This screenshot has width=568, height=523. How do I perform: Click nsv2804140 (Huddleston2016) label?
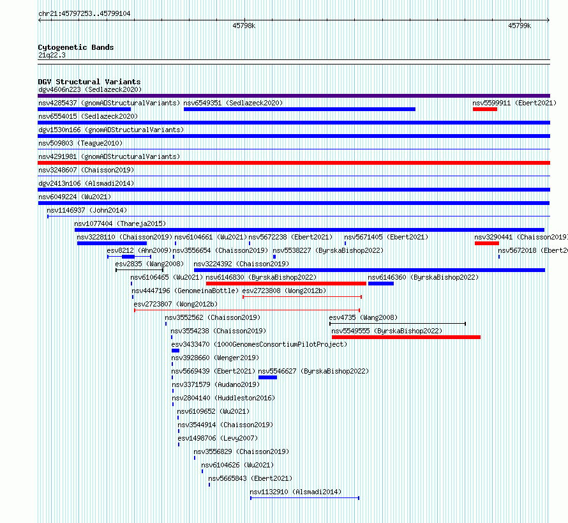tap(223, 398)
